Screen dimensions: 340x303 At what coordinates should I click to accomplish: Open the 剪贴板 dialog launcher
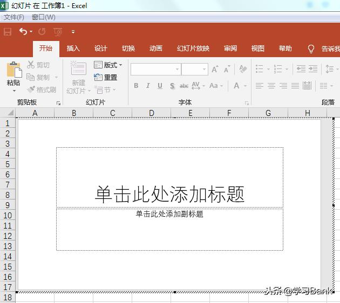click(58, 103)
